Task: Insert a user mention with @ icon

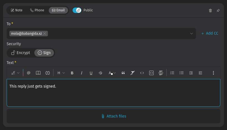Action: coord(29,73)
